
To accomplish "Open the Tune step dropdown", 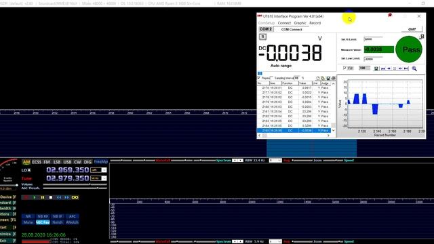I will pos(104,178).
